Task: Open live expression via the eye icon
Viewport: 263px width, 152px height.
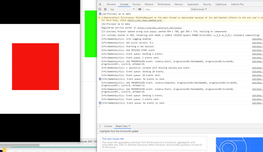Action: click(x=140, y=9)
